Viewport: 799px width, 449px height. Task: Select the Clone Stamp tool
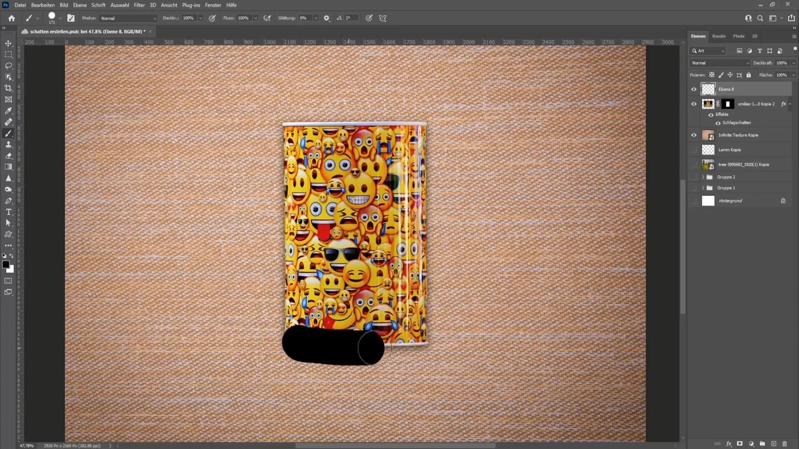(x=8, y=143)
